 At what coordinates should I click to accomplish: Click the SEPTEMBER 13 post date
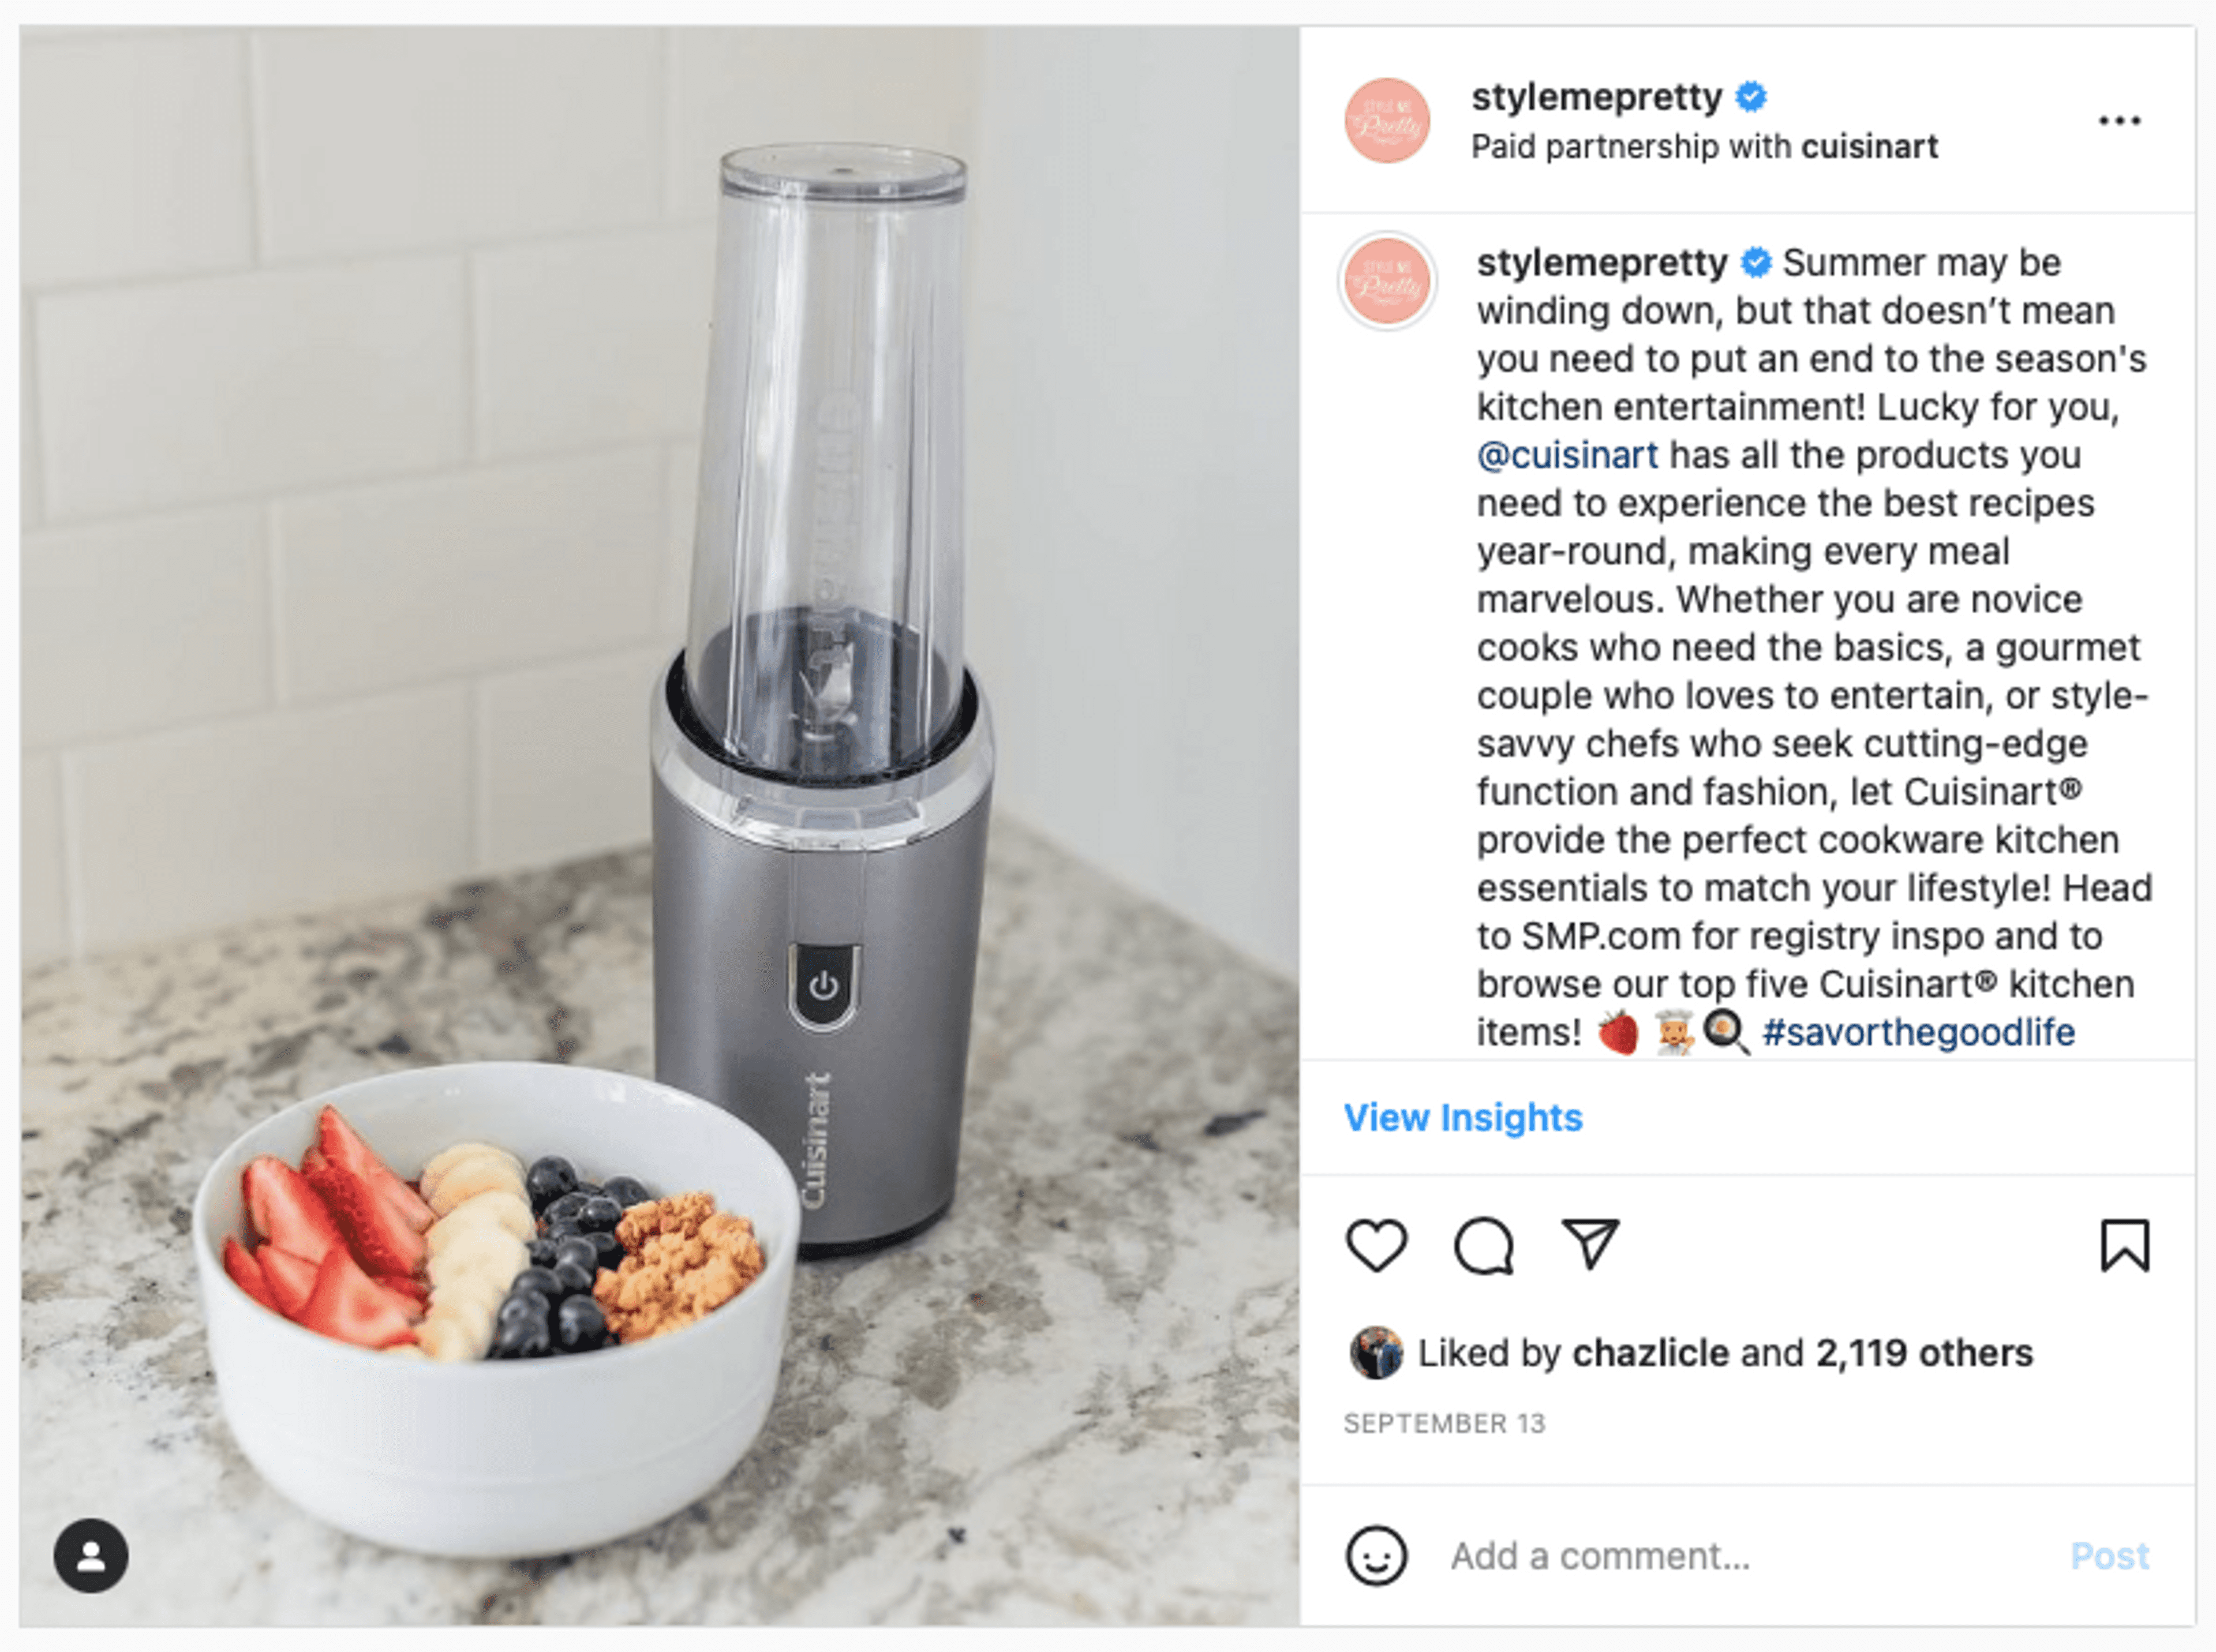[x=1444, y=1423]
